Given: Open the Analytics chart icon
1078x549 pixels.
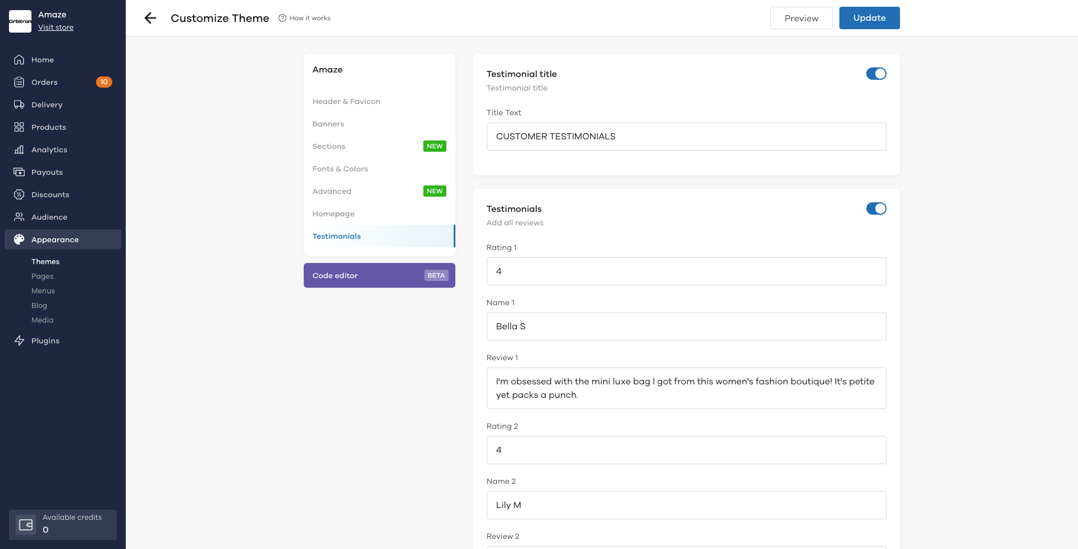Looking at the screenshot, I should click(19, 149).
